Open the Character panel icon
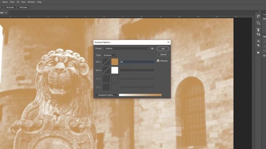266x149 pixels. 258,41
